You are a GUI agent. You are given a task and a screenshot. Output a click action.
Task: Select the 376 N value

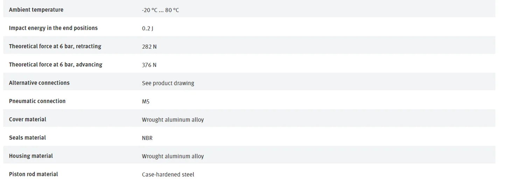[149, 65]
